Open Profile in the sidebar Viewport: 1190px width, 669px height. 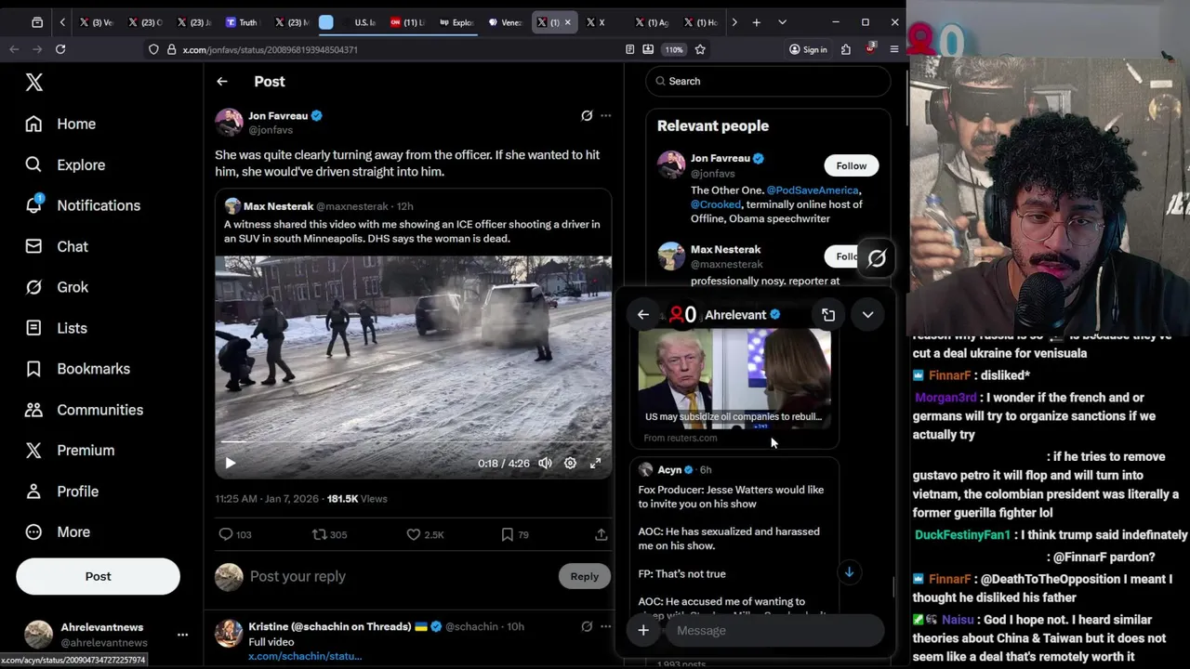61,492
